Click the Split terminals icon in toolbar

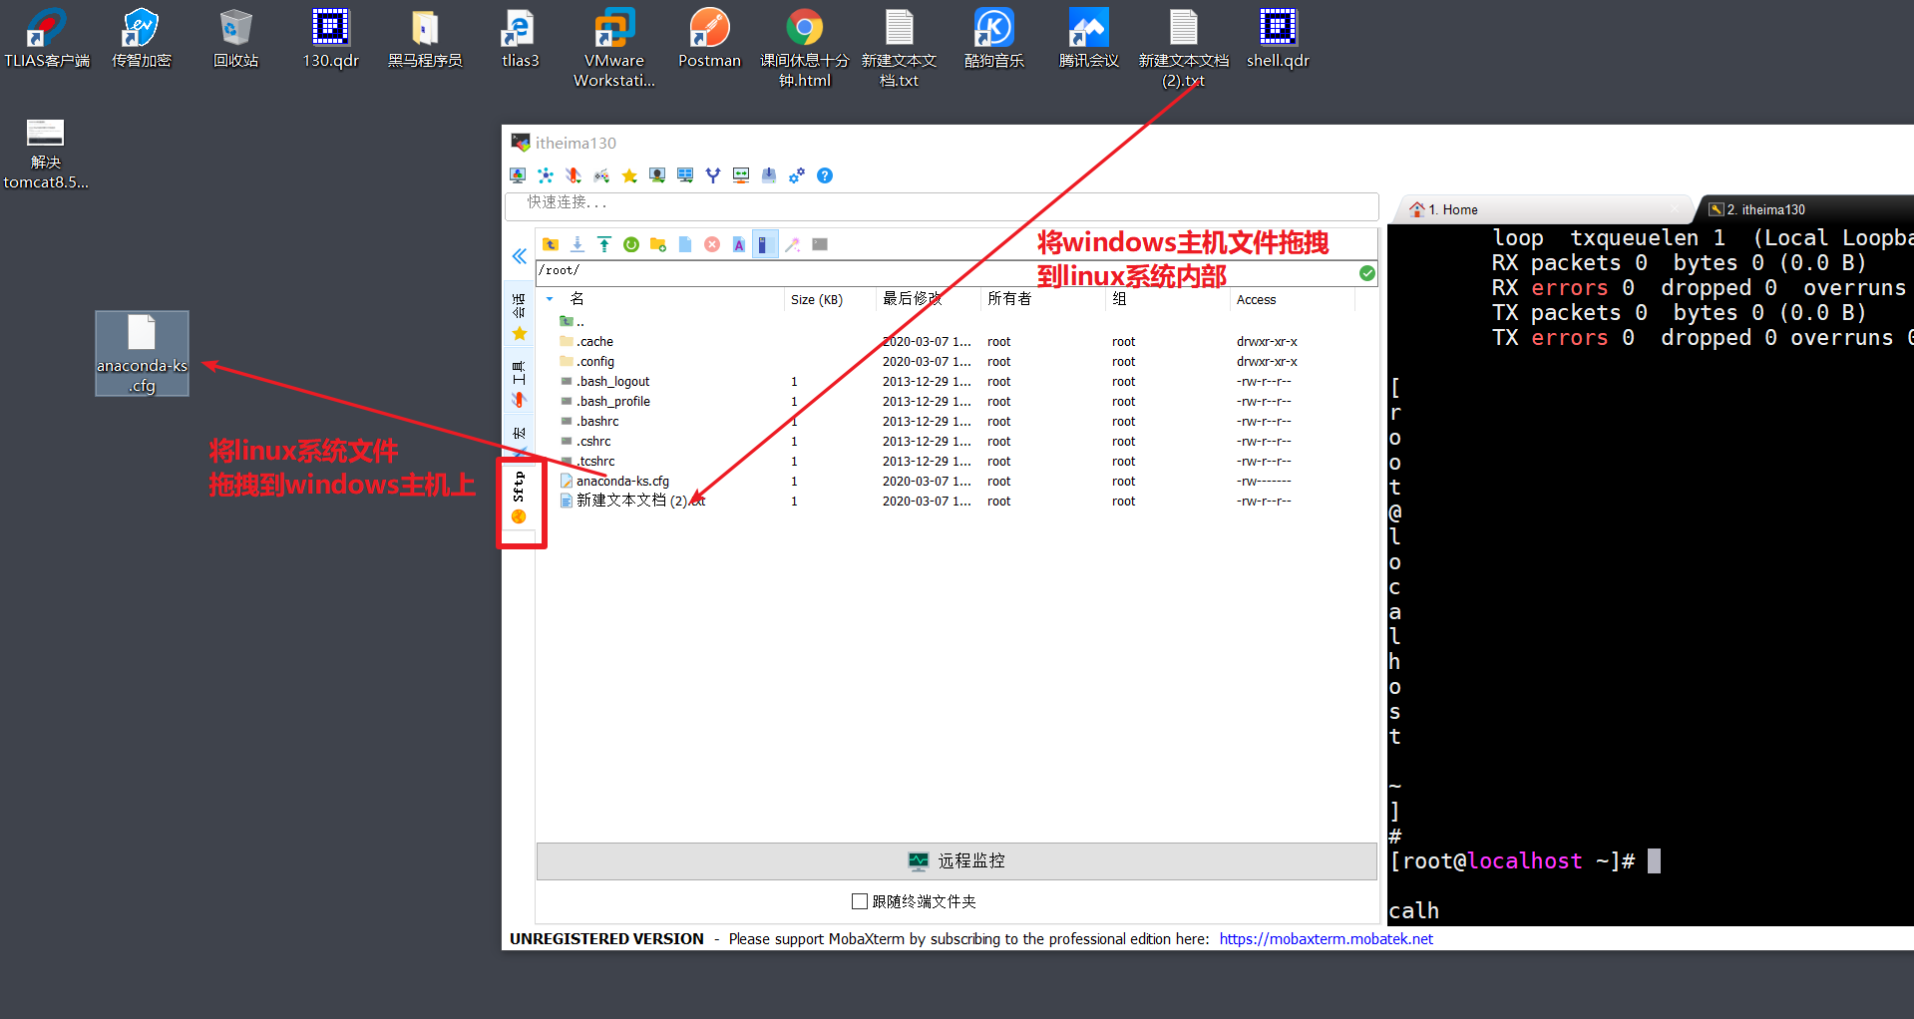coord(685,175)
